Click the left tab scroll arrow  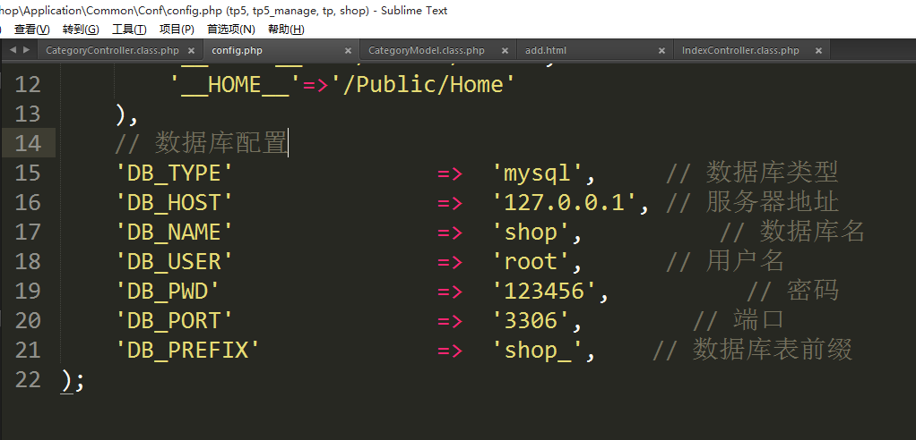pyautogui.click(x=13, y=50)
